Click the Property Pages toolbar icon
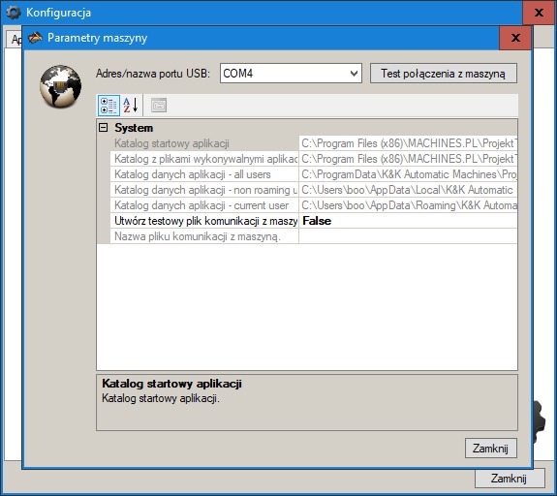Viewport: 557px width, 496px height. [159, 106]
